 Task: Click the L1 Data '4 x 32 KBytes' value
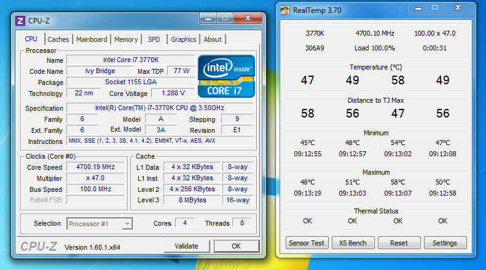(192, 167)
